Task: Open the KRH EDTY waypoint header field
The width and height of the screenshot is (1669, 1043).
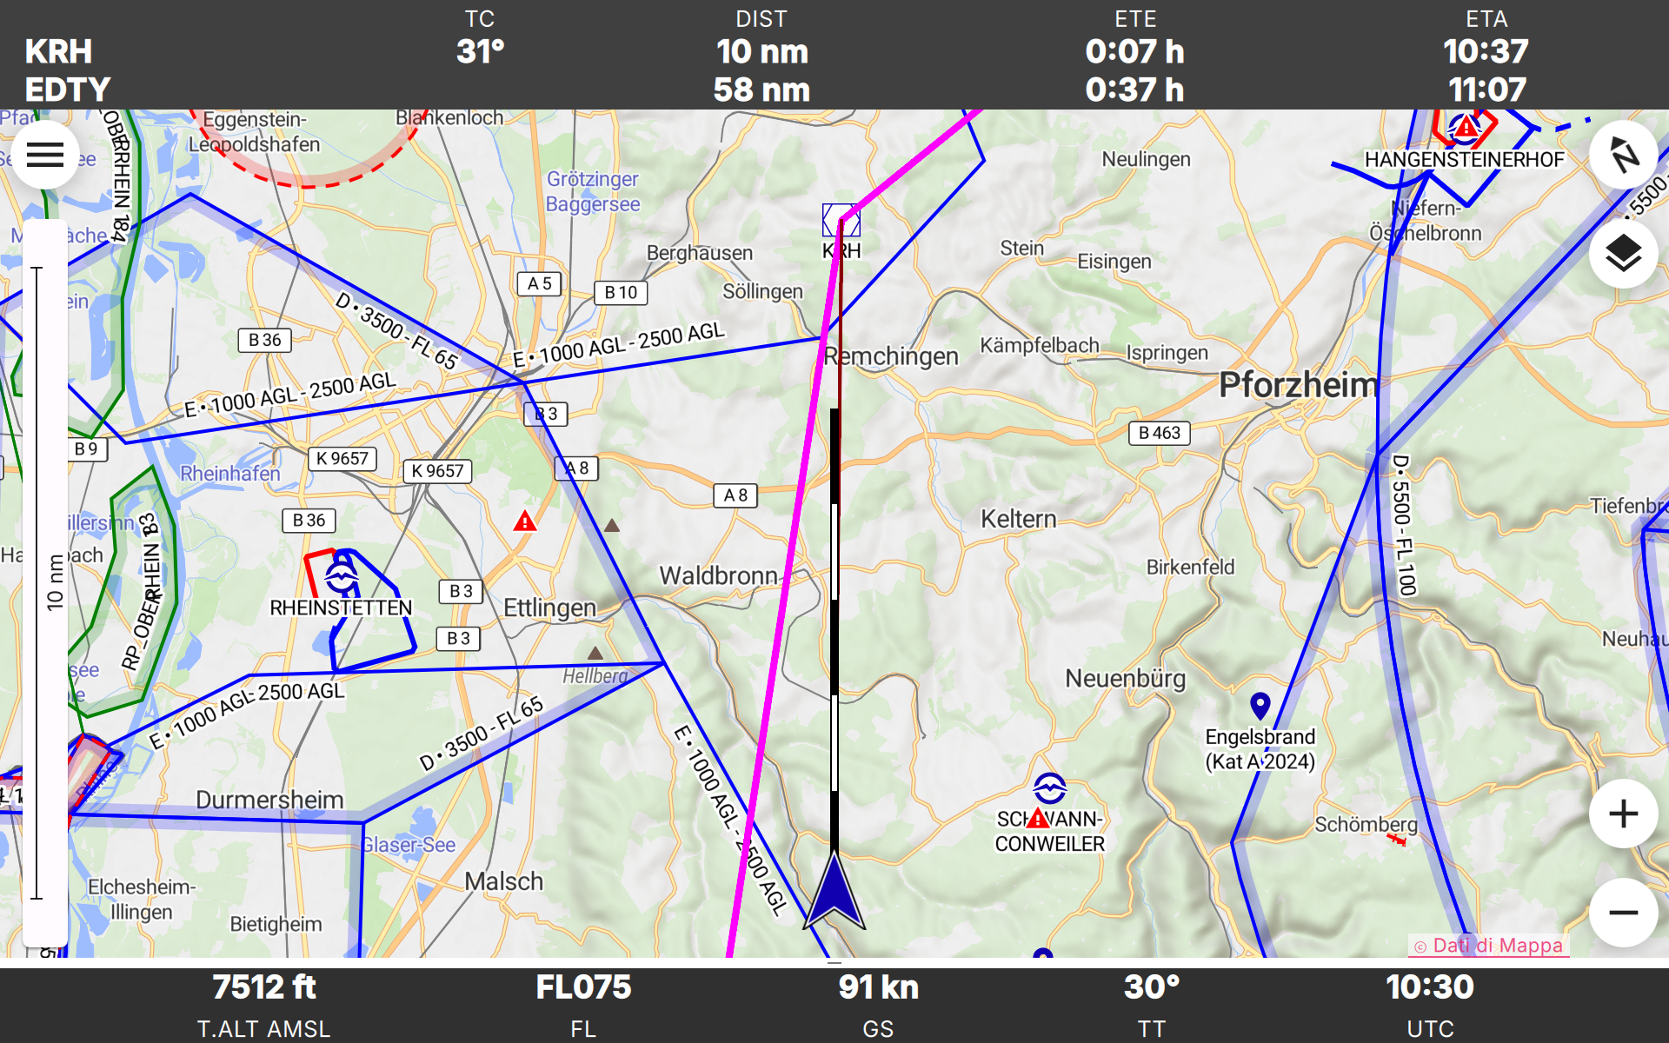Action: click(x=68, y=70)
